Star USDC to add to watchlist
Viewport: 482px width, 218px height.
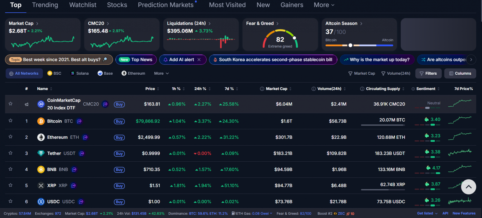coord(11,201)
